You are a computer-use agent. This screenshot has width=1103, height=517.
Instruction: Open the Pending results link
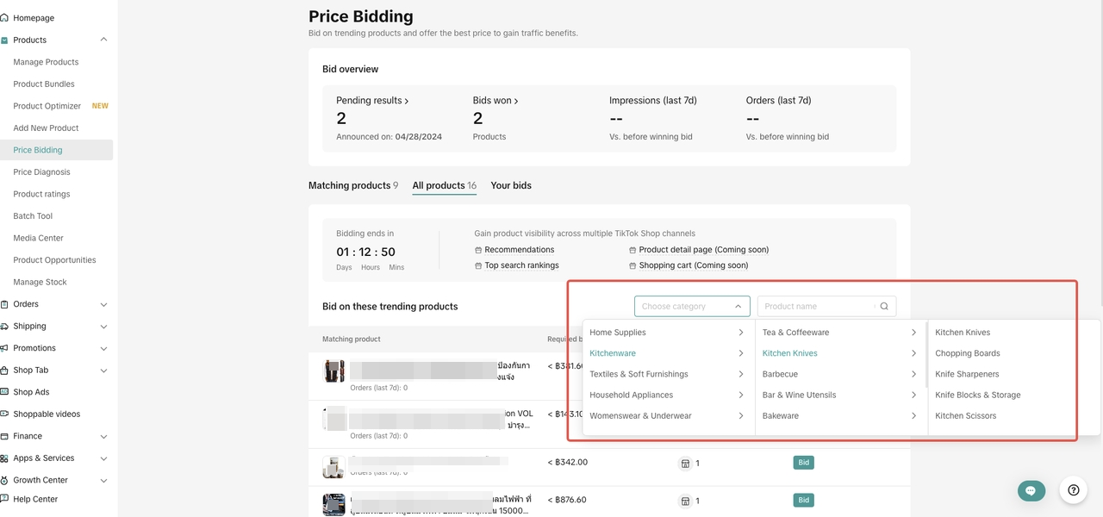(372, 101)
